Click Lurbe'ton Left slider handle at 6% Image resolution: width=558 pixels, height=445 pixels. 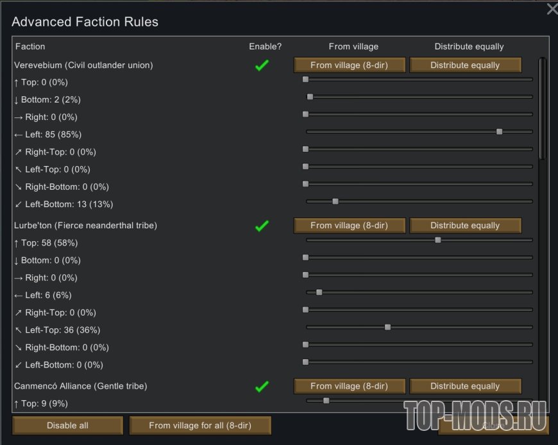[319, 292]
